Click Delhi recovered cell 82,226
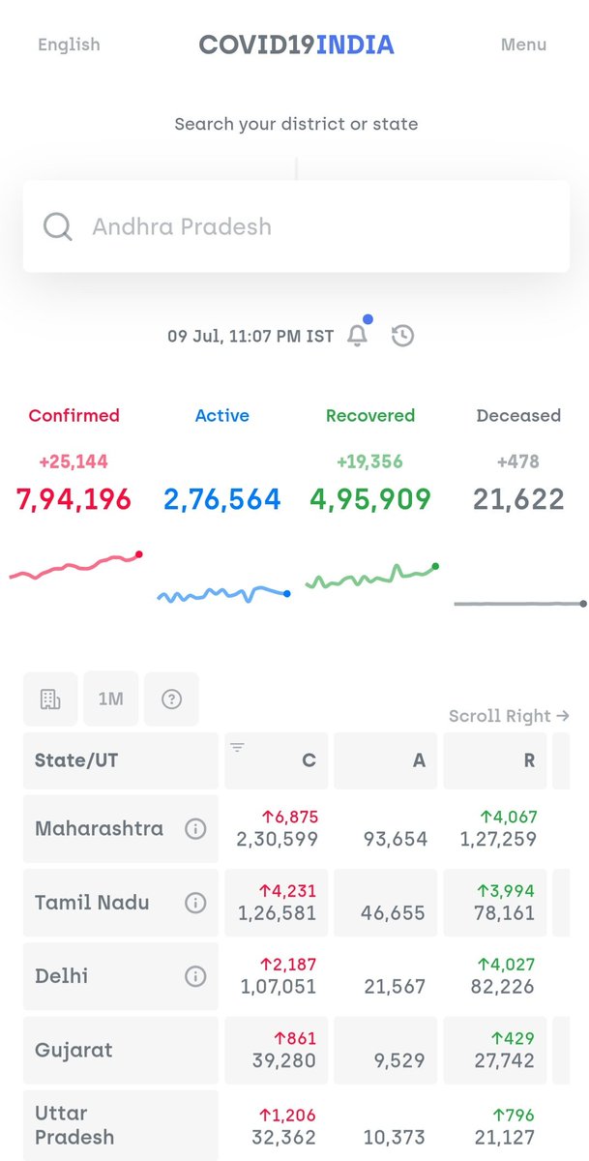 [495, 976]
